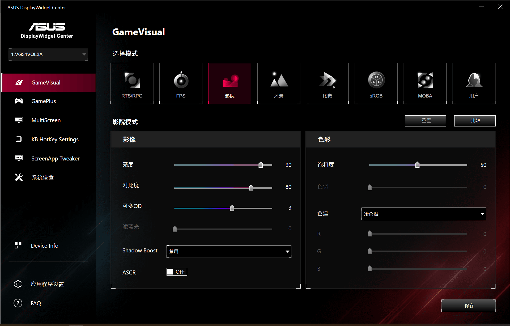This screenshot has width=510, height=326.
Task: Click the brightness value 90
Action: (288, 165)
